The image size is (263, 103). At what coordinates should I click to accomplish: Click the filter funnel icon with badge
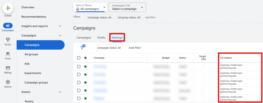click(82, 47)
